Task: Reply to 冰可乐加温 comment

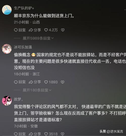Action: [20, 82]
